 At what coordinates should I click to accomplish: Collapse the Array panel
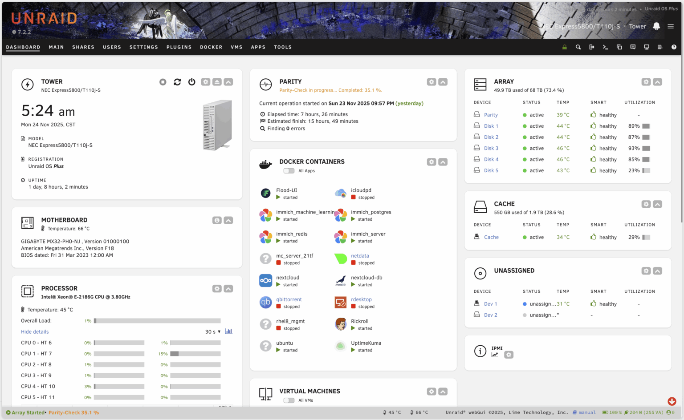tap(658, 82)
